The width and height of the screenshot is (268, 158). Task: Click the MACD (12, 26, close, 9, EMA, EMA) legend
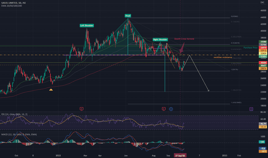pos(19,134)
